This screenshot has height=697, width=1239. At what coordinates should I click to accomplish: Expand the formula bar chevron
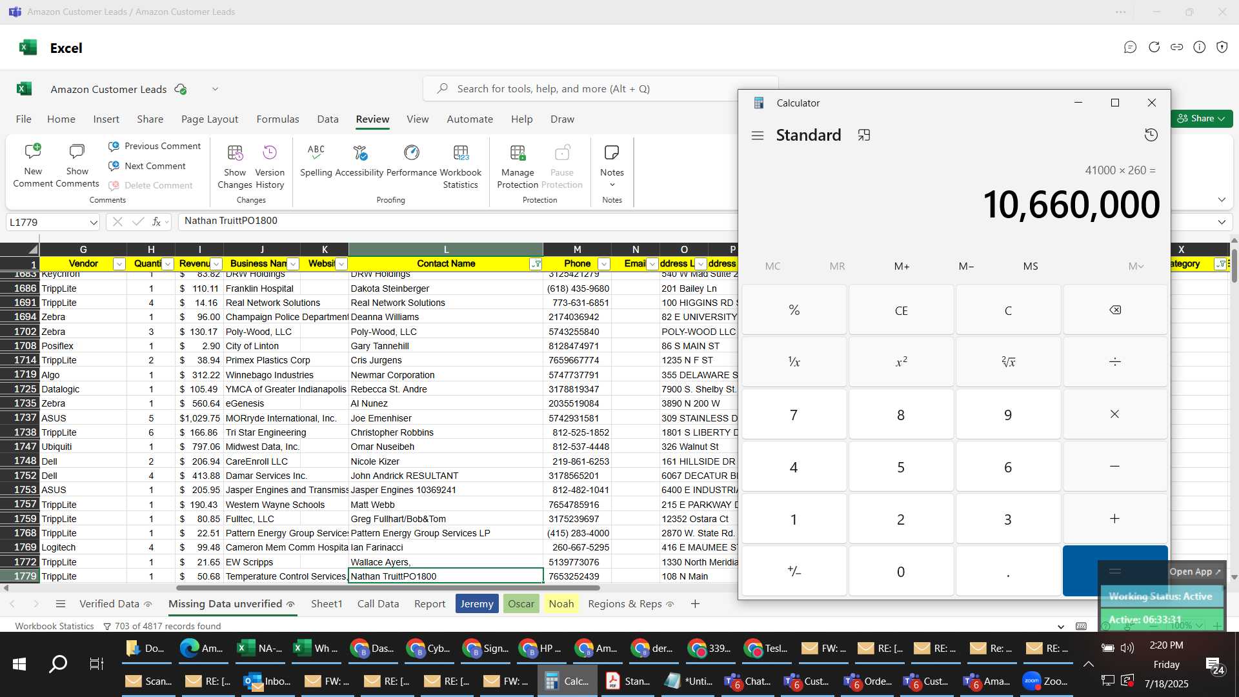pos(1222,222)
